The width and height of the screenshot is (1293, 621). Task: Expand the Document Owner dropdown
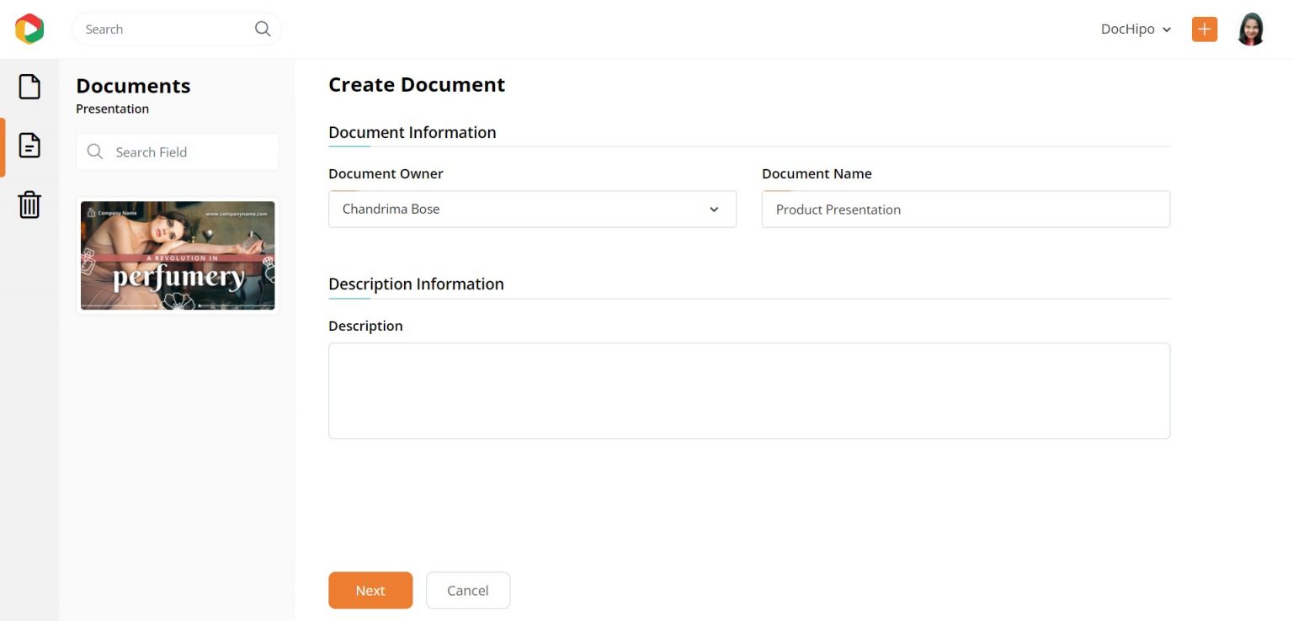click(x=714, y=209)
